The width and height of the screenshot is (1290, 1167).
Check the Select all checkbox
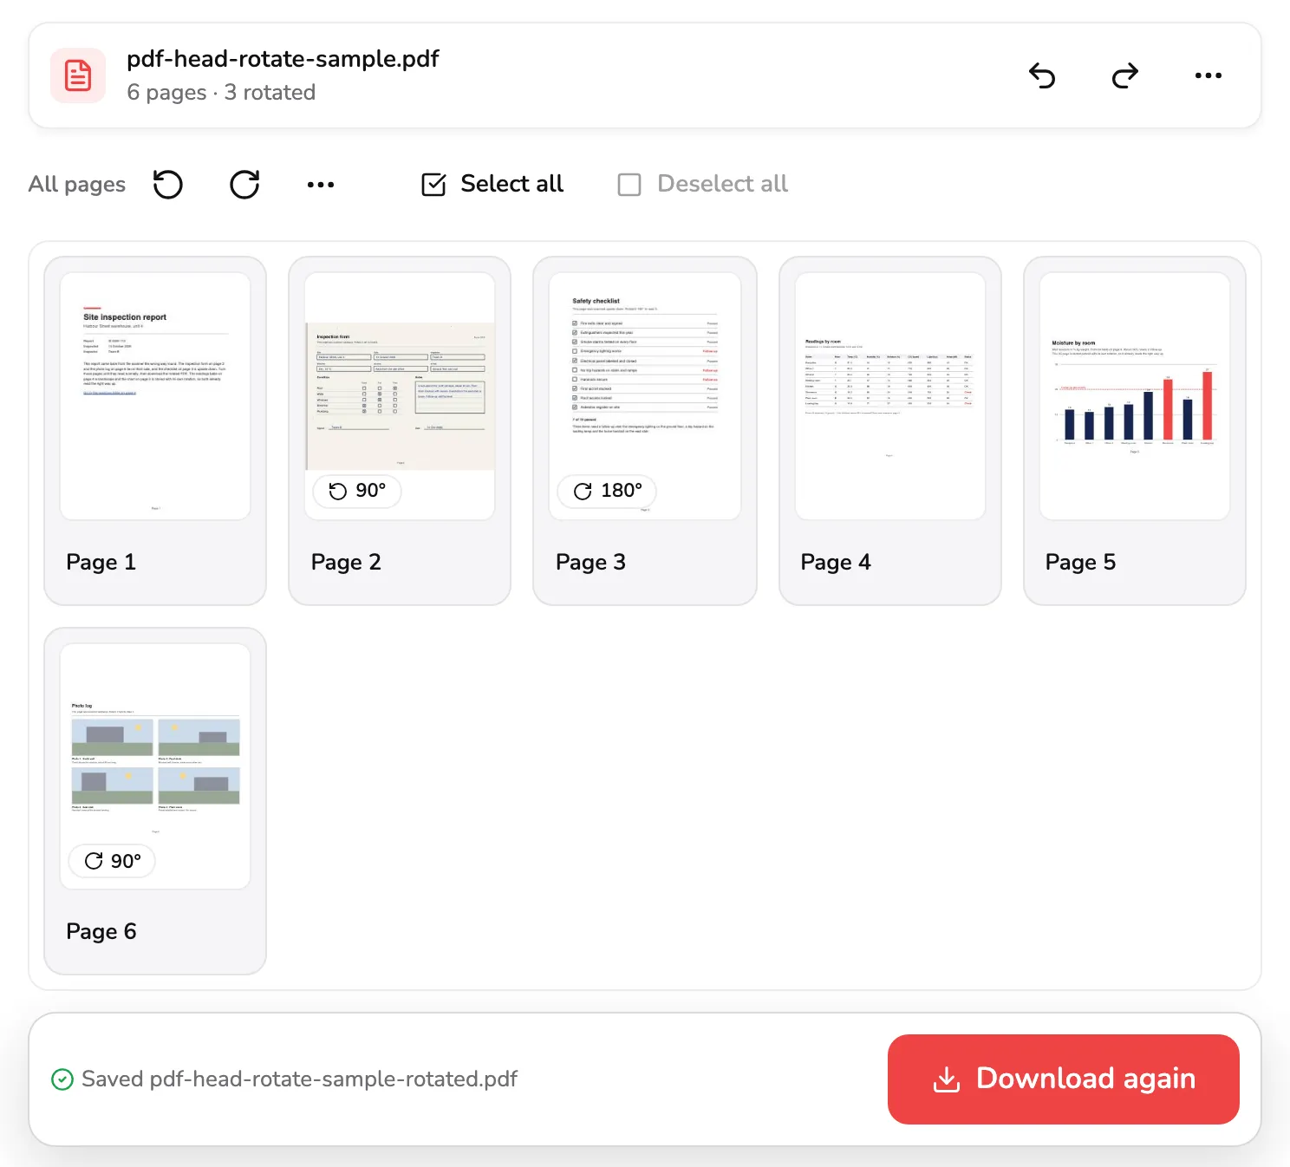[x=433, y=184]
